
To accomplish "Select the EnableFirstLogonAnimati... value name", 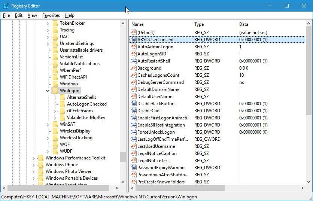I will tap(164, 118).
